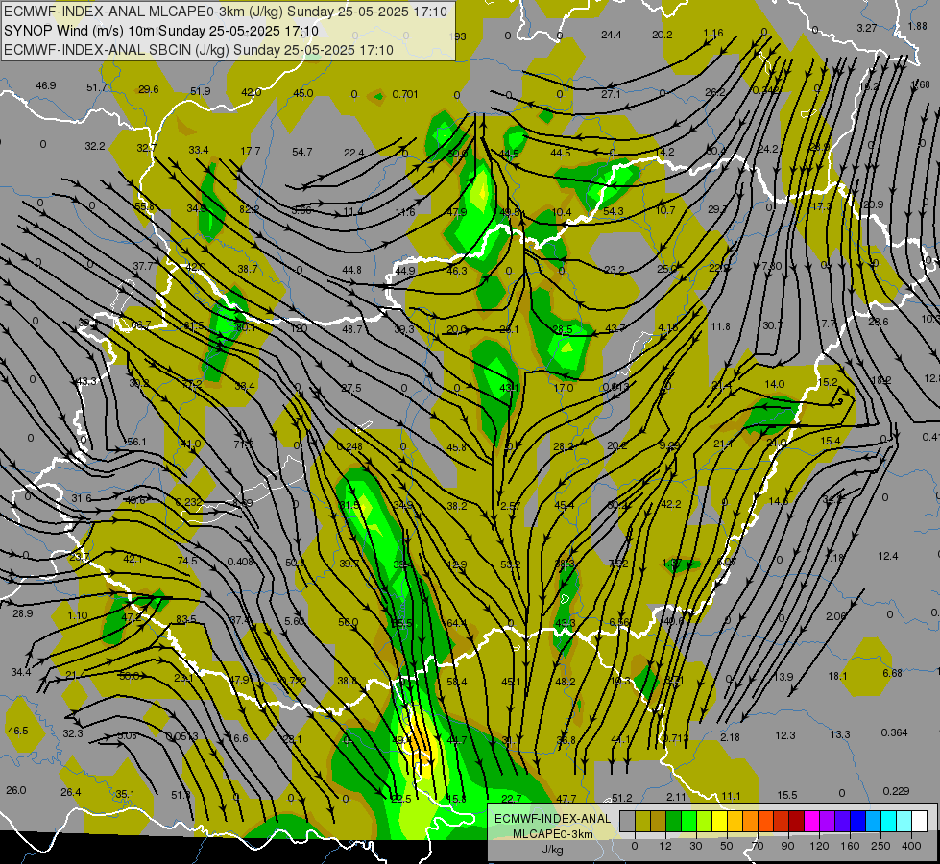
Task: Click the magenta legend swatch
Action: point(811,821)
